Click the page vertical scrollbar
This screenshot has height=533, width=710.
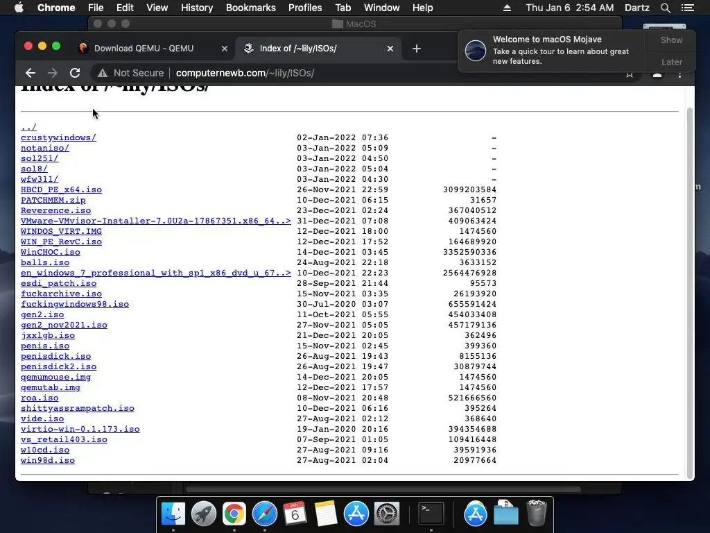tap(690, 292)
